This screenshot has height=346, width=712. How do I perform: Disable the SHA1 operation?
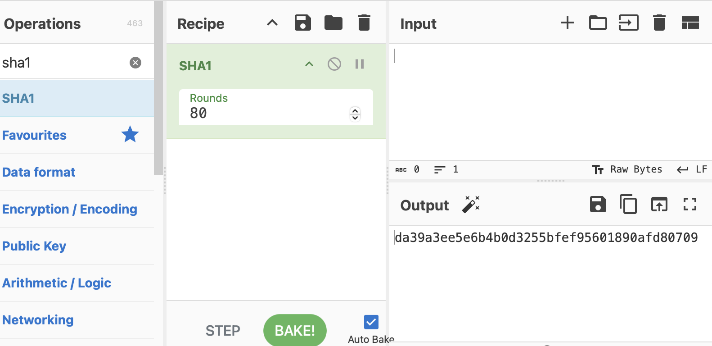[334, 64]
